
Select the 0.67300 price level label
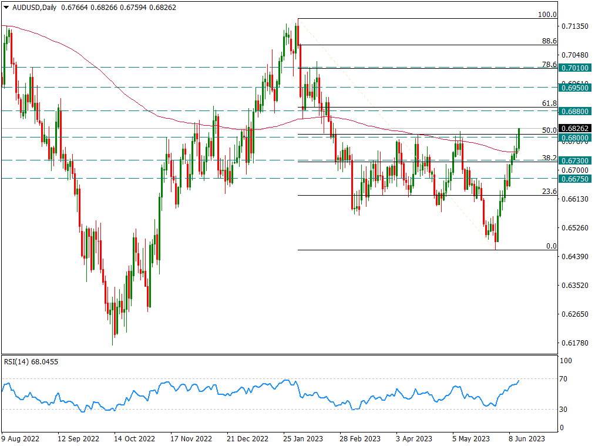point(575,160)
